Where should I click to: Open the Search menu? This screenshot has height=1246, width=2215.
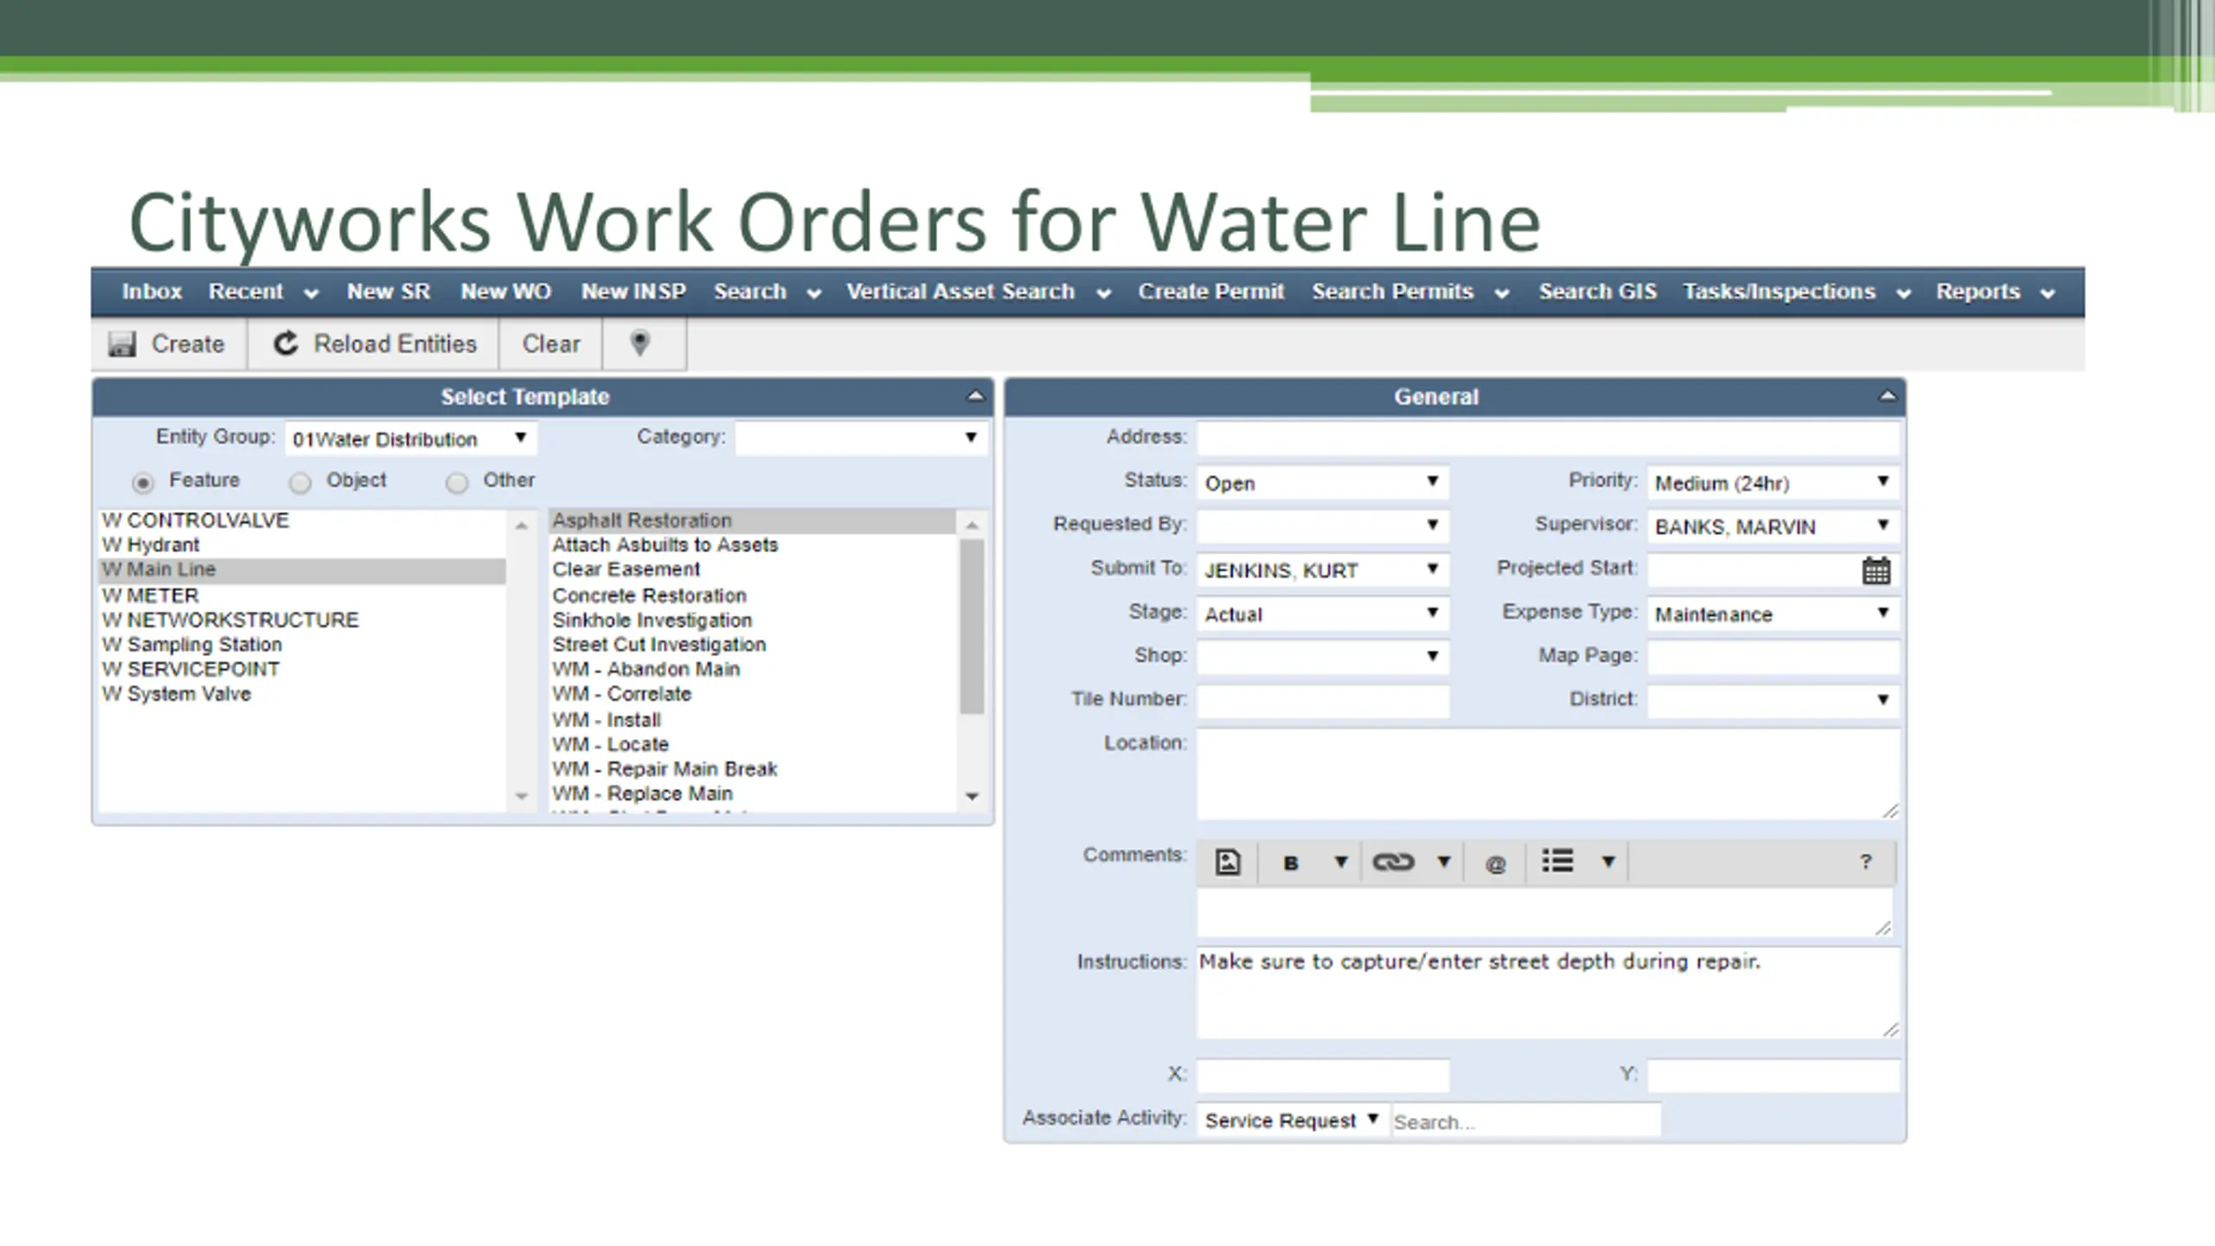click(767, 292)
